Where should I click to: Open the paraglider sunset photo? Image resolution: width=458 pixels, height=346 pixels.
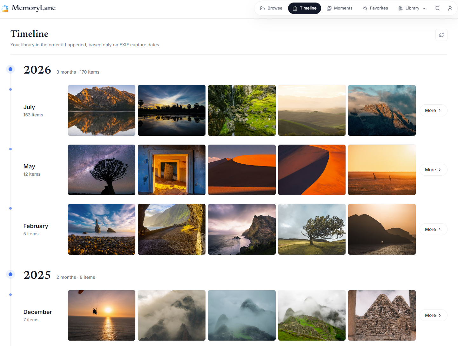(102, 315)
